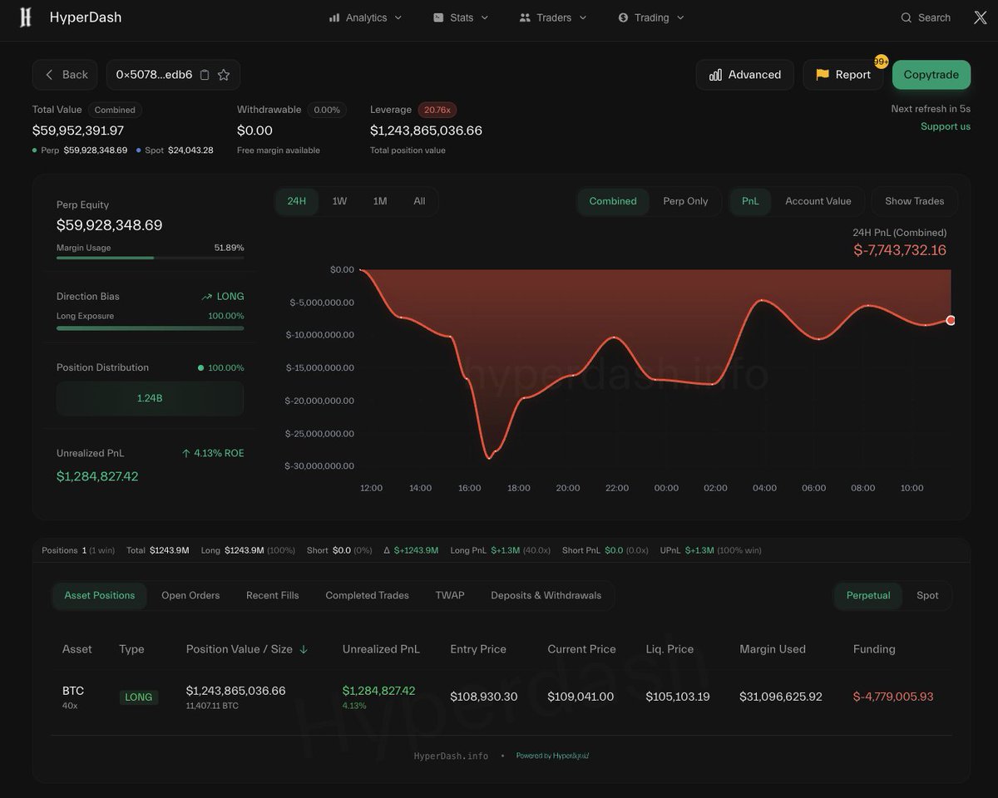
Task: Toggle Show Trades on chart
Action: pos(915,201)
